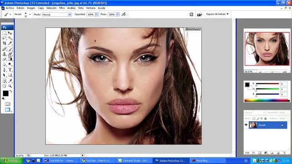Add a layer style (fx) button

coord(254,153)
